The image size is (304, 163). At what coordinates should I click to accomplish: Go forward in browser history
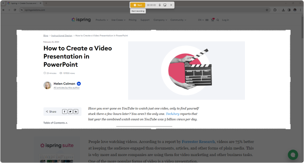point(9,10)
